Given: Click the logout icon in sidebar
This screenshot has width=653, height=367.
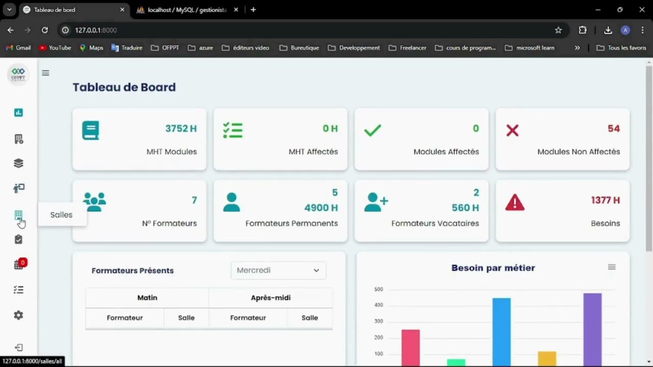Looking at the screenshot, I should (18, 348).
